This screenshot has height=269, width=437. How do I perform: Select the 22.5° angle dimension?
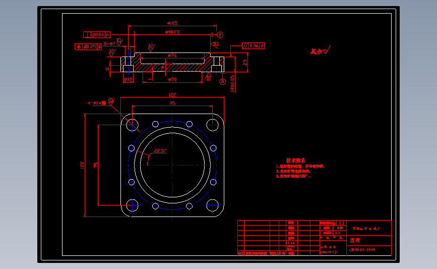pyautogui.click(x=160, y=151)
